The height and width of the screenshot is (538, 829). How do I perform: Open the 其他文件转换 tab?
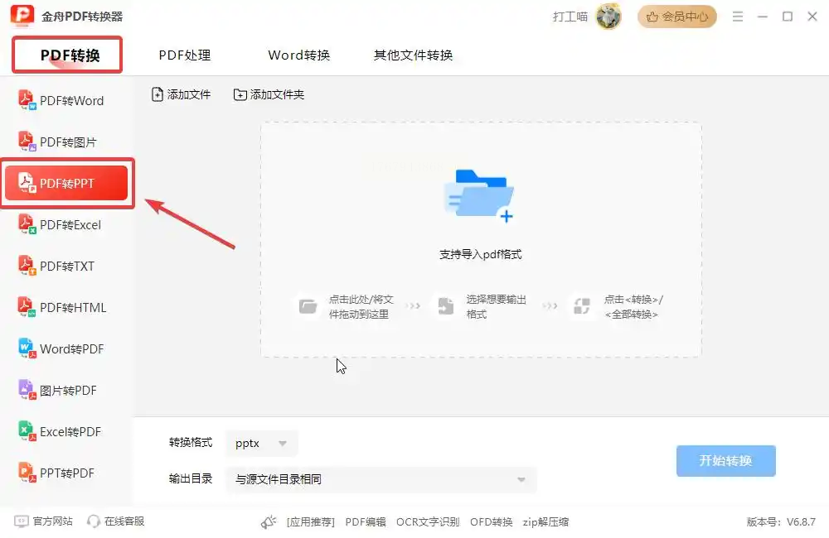tap(413, 55)
